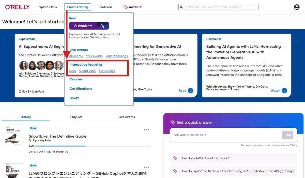Open the All events link
This screenshot has height=178, width=305.
pyautogui.click(x=76, y=56)
